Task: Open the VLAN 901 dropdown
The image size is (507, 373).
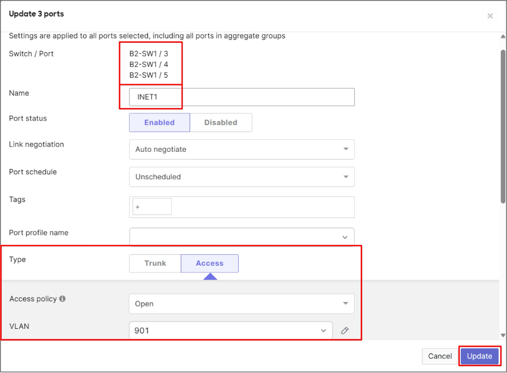Action: [x=231, y=330]
